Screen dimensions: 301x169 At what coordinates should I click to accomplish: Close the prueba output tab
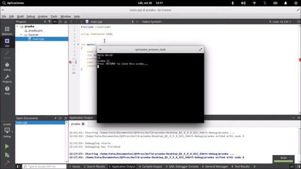(83, 124)
